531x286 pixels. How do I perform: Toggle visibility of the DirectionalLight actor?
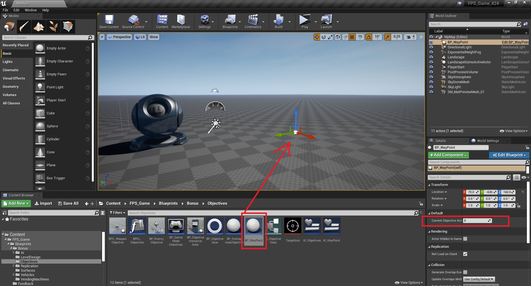pos(431,47)
